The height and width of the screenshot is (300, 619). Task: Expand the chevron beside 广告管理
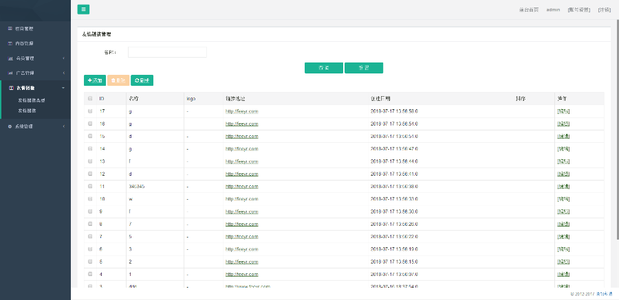pyautogui.click(x=63, y=73)
